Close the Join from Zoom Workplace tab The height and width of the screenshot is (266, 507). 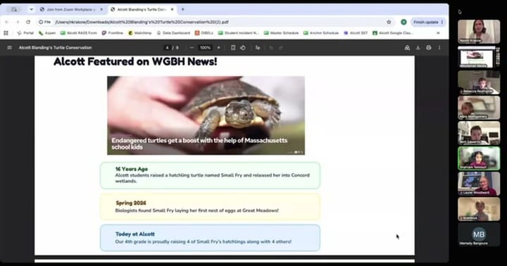(x=101, y=9)
